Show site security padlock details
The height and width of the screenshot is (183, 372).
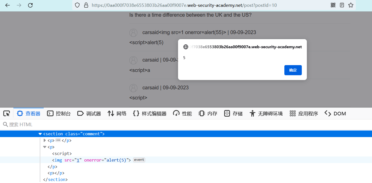point(86,5)
